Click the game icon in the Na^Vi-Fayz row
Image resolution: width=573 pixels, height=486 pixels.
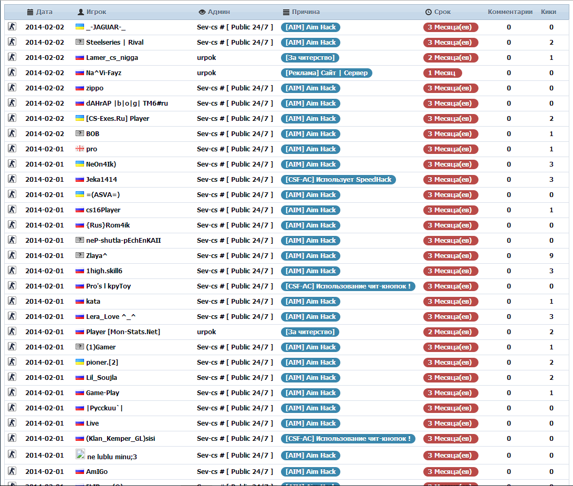(x=12, y=72)
